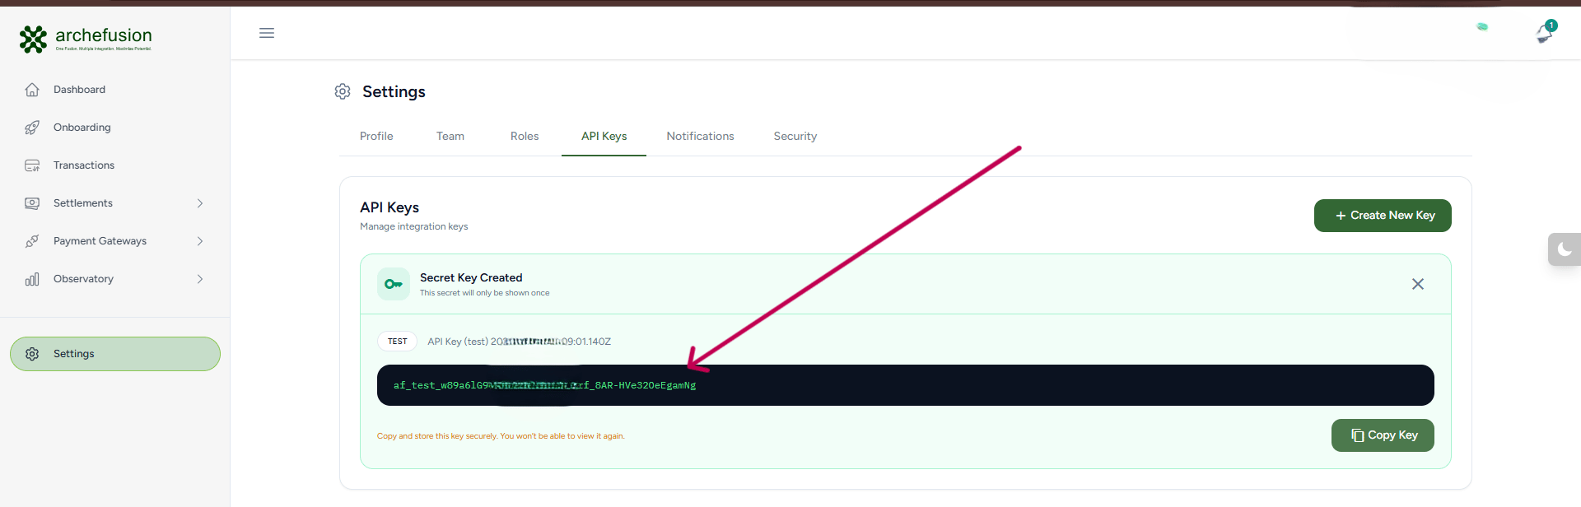Click the Copy Key button
Image resolution: width=1581 pixels, height=507 pixels.
pyautogui.click(x=1383, y=435)
